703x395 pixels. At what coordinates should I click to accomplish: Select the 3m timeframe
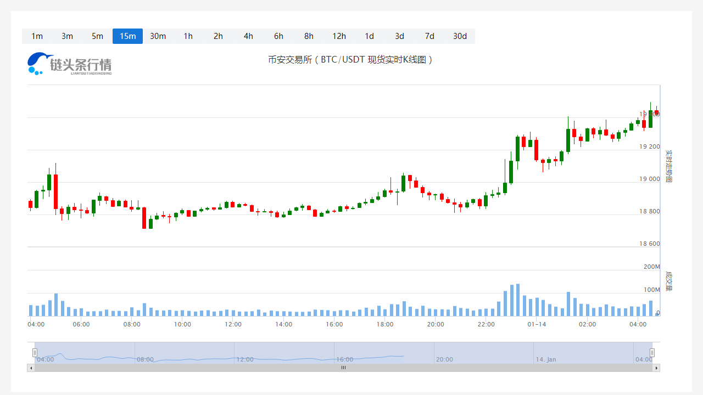tap(67, 36)
